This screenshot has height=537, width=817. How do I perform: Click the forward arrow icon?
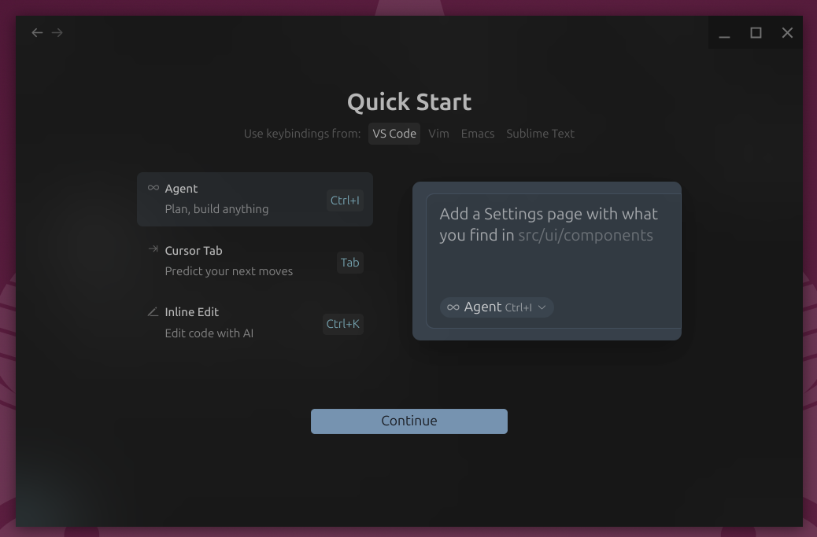point(57,33)
